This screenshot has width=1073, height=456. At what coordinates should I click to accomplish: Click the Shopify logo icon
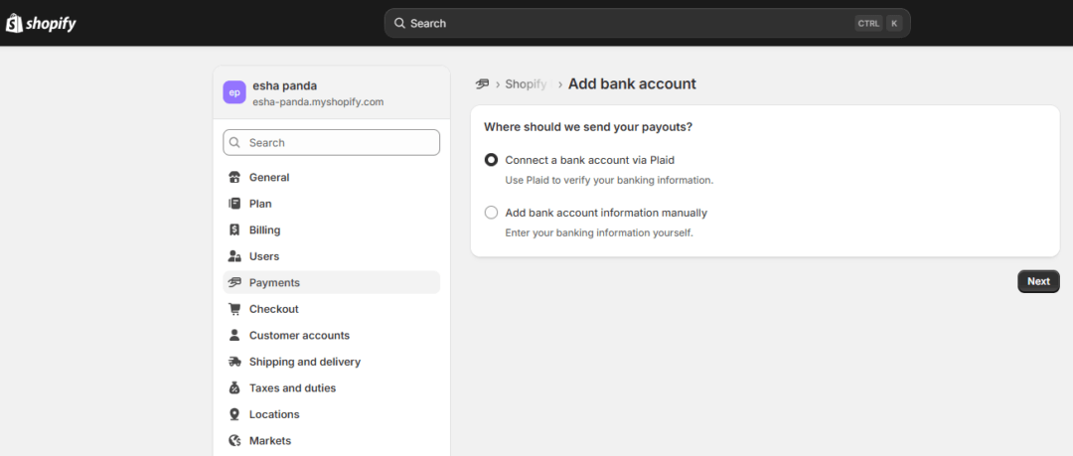(14, 23)
